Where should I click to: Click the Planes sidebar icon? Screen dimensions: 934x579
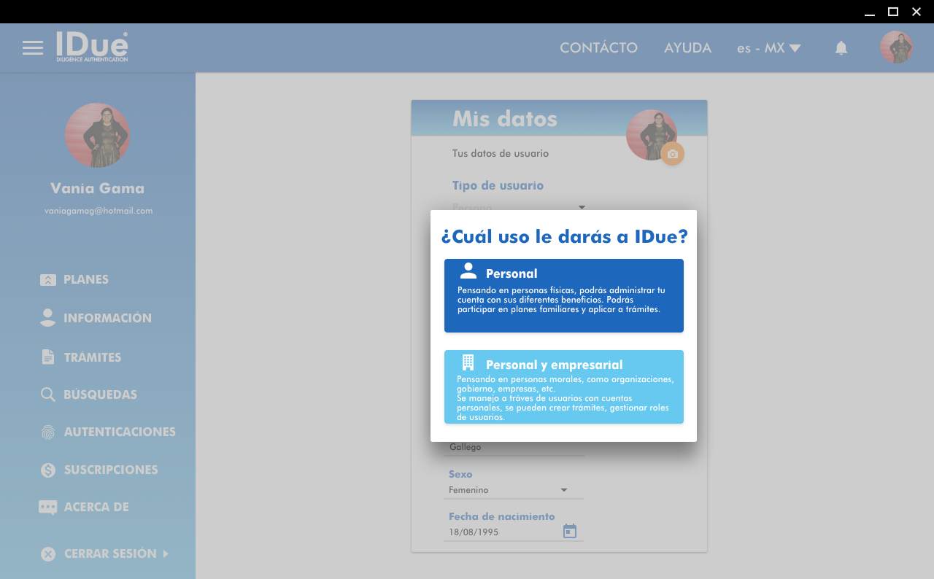point(48,280)
